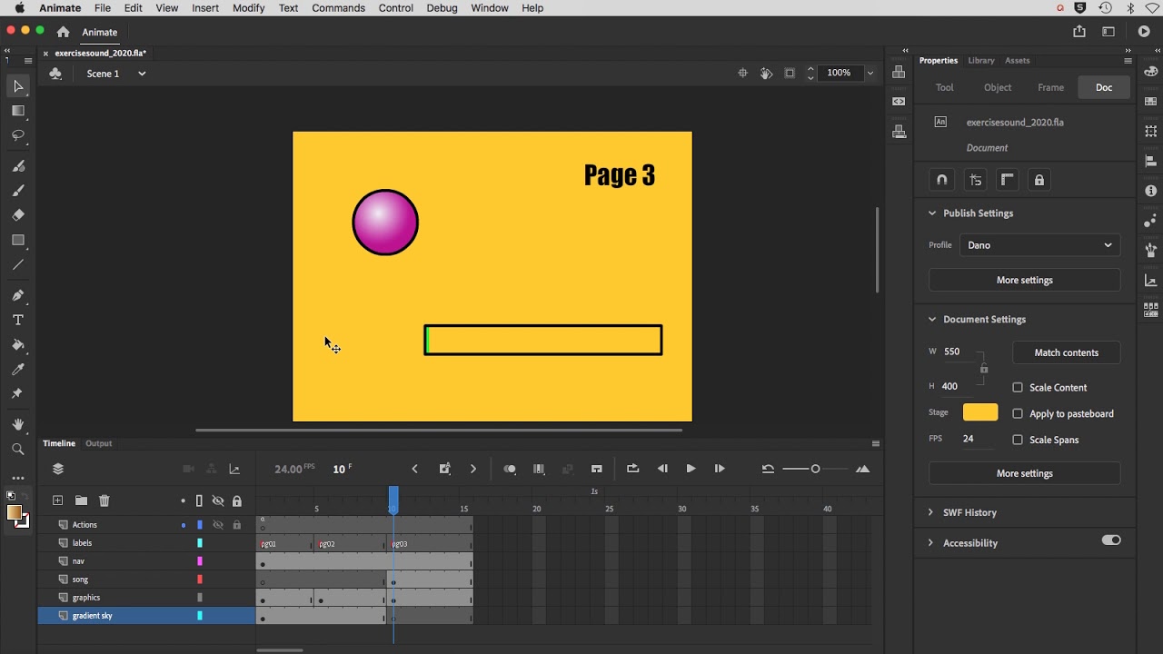This screenshot has height=654, width=1163.
Task: Select the Free Transform tool
Action: [x=18, y=111]
